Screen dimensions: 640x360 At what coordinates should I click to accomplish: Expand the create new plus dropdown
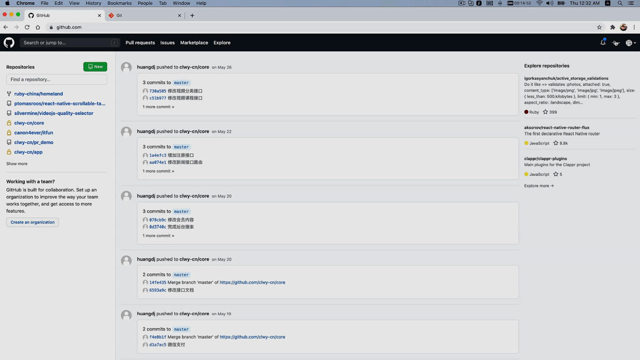pyautogui.click(x=616, y=43)
